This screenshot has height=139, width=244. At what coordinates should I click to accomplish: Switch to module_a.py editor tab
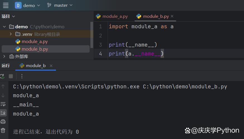point(112,16)
